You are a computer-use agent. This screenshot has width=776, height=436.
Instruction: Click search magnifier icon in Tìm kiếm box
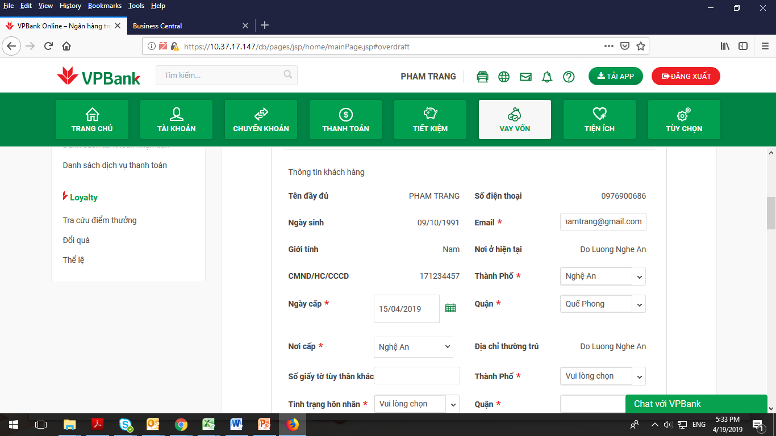coord(288,74)
